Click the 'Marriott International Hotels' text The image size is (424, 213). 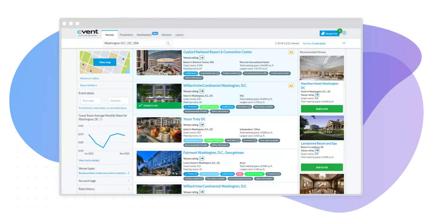[254, 63]
